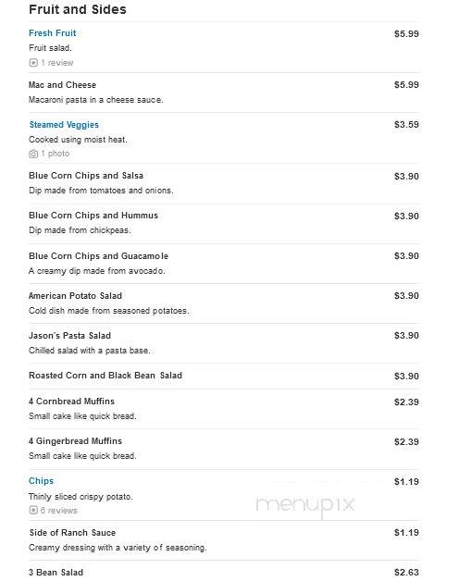This screenshot has height=581, width=471.
Task: Click the review icon under Chips
Action: [x=33, y=511]
